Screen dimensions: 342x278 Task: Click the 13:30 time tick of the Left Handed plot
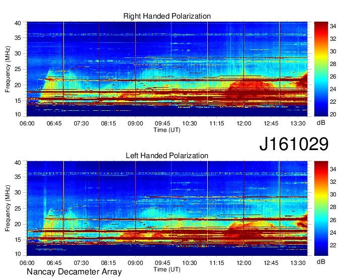(298, 263)
